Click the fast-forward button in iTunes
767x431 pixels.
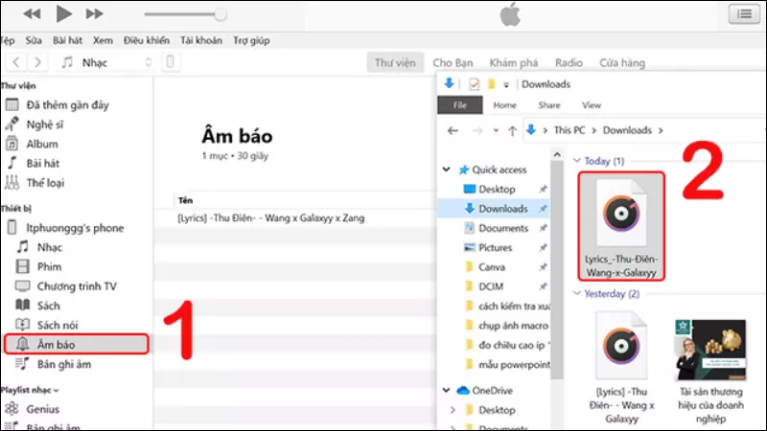94,14
